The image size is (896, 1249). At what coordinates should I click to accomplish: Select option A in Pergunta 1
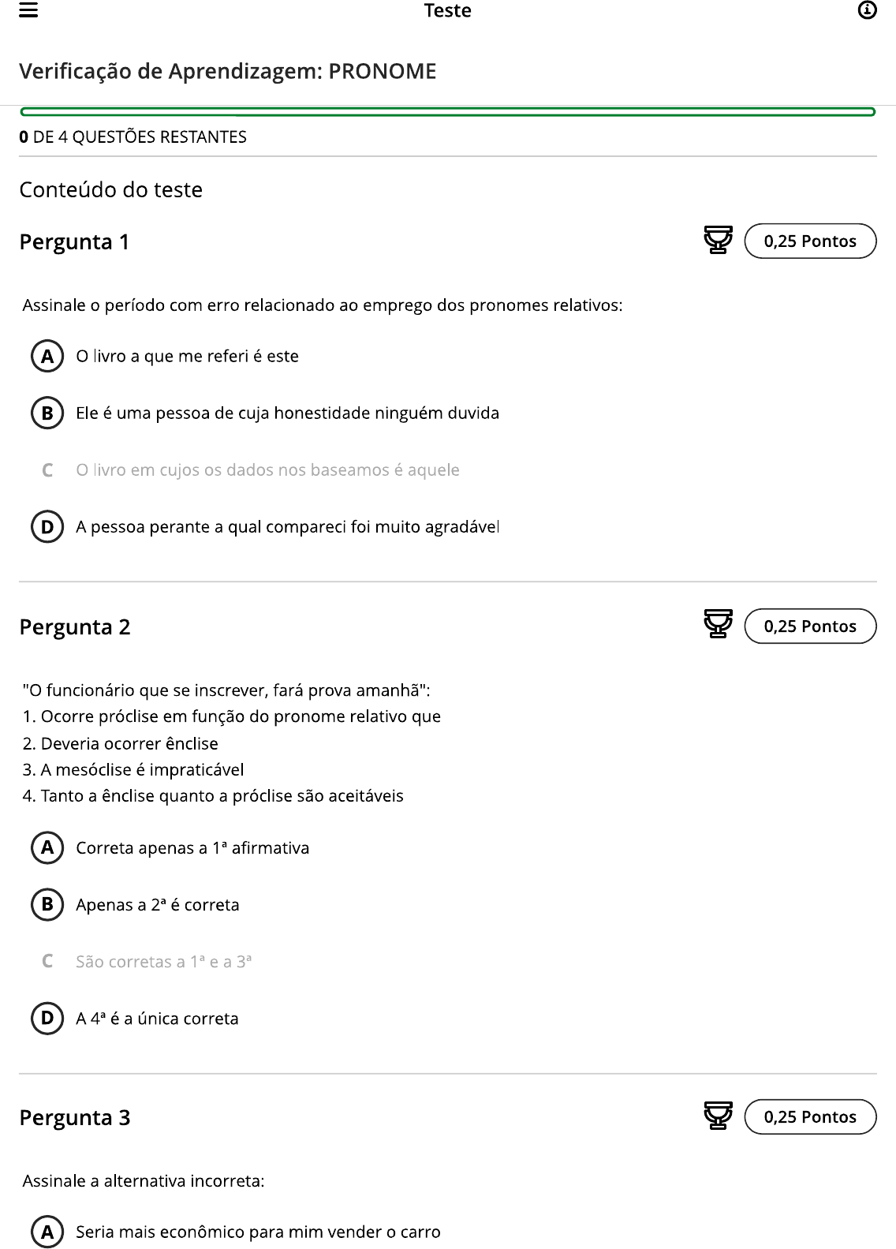tap(47, 357)
